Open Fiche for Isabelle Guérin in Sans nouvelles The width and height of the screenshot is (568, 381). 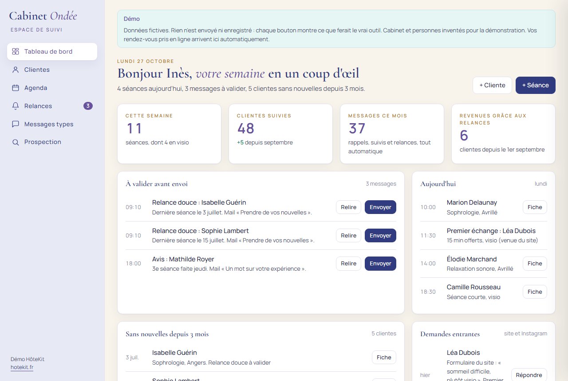click(x=384, y=357)
